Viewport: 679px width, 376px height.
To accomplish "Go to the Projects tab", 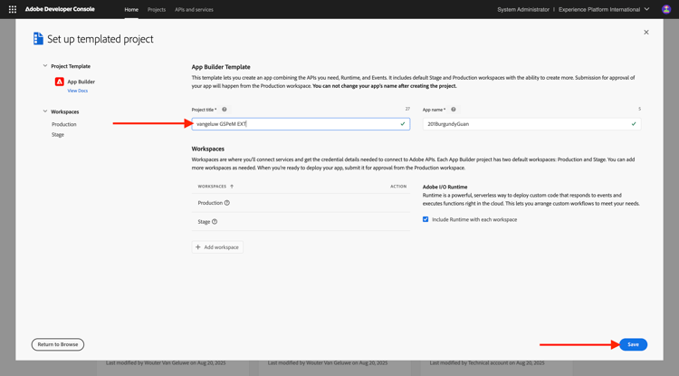I will coord(157,10).
